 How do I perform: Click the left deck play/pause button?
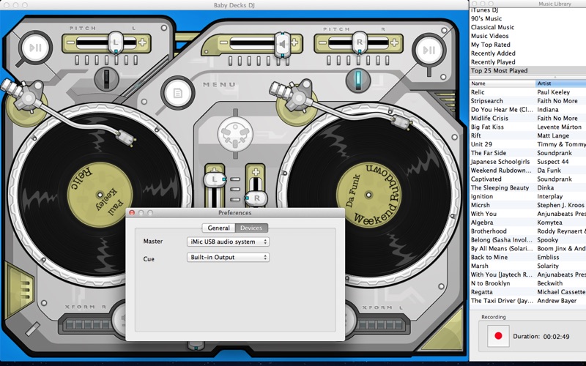click(x=36, y=48)
